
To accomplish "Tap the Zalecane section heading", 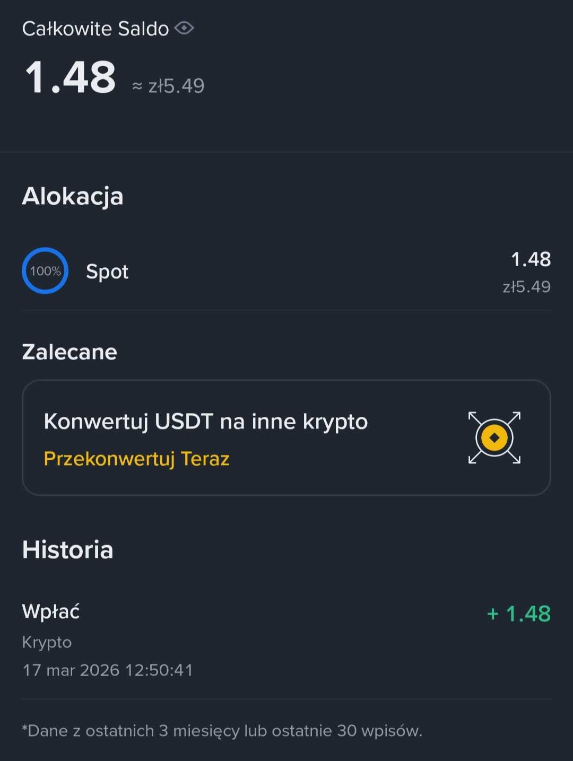I will 70,352.
